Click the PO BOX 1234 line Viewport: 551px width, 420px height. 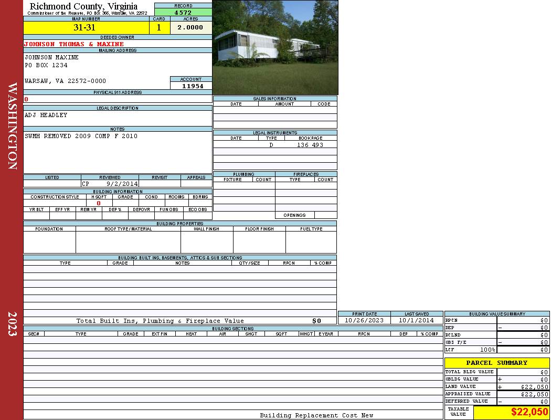[x=46, y=65]
